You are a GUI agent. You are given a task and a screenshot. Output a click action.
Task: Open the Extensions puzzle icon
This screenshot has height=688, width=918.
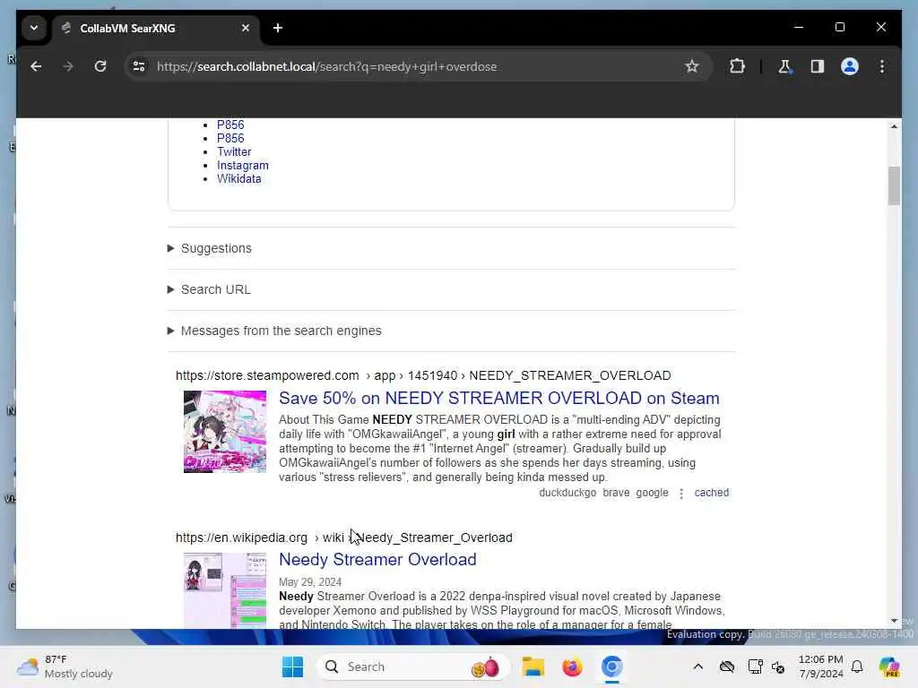pos(737,66)
